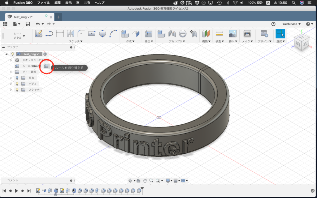Open the Yuichi Sato account menu
Screen dimensions: 317x198
(x=291, y=24)
